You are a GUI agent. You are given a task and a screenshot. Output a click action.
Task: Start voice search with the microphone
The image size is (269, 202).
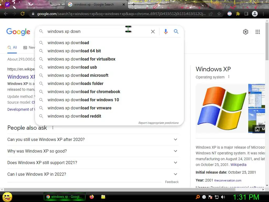tap(165, 32)
